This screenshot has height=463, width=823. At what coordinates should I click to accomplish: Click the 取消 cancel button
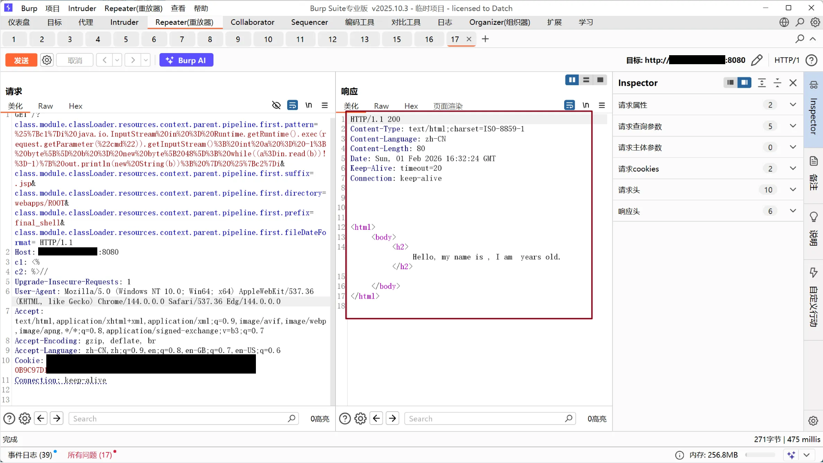[75, 60]
